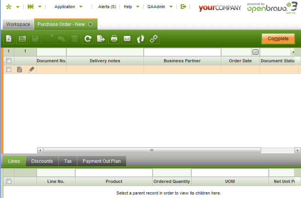Image resolution: width=301 pixels, height=198 pixels.
Task: Tick the select-all checkbox in header grid
Action: point(9,61)
